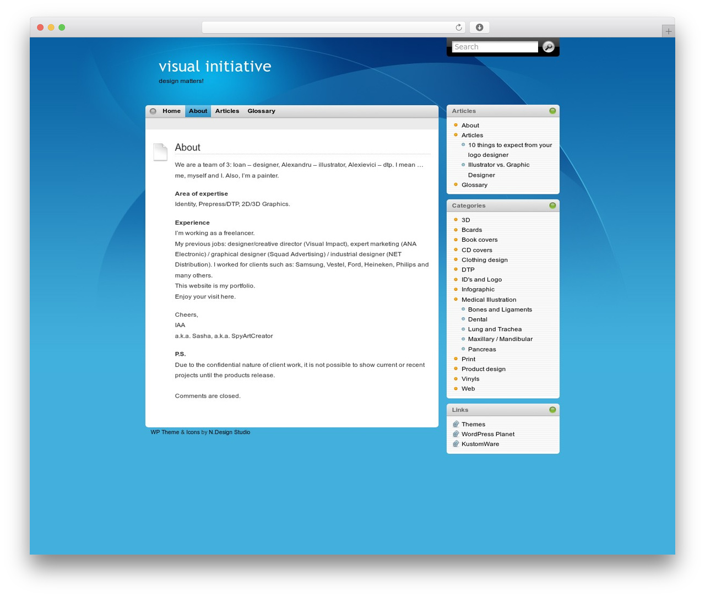Browse the ID's and Logo category
705x597 pixels.
pos(481,280)
